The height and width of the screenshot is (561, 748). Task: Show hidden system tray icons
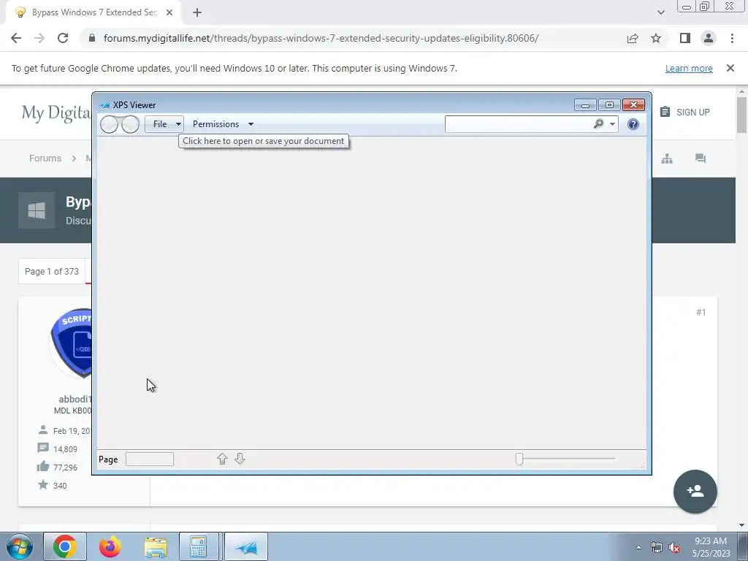click(x=638, y=547)
